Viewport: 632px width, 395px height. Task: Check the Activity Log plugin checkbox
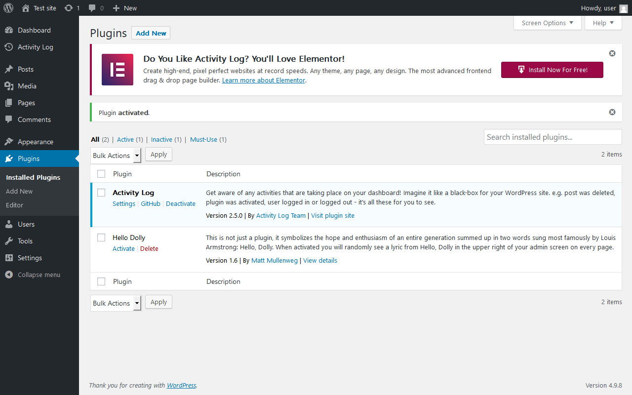coord(101,193)
